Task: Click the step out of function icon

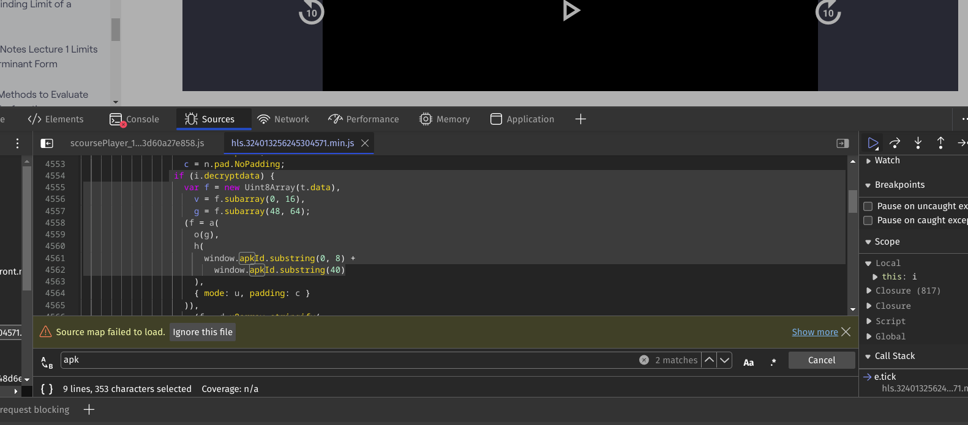Action: 940,143
